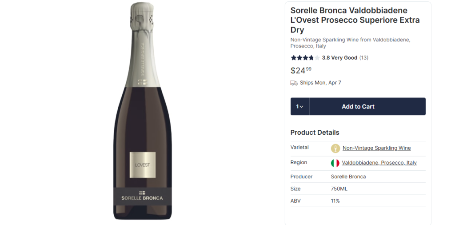Click the product title heading
This screenshot has width=455, height=225.
pyautogui.click(x=355, y=20)
